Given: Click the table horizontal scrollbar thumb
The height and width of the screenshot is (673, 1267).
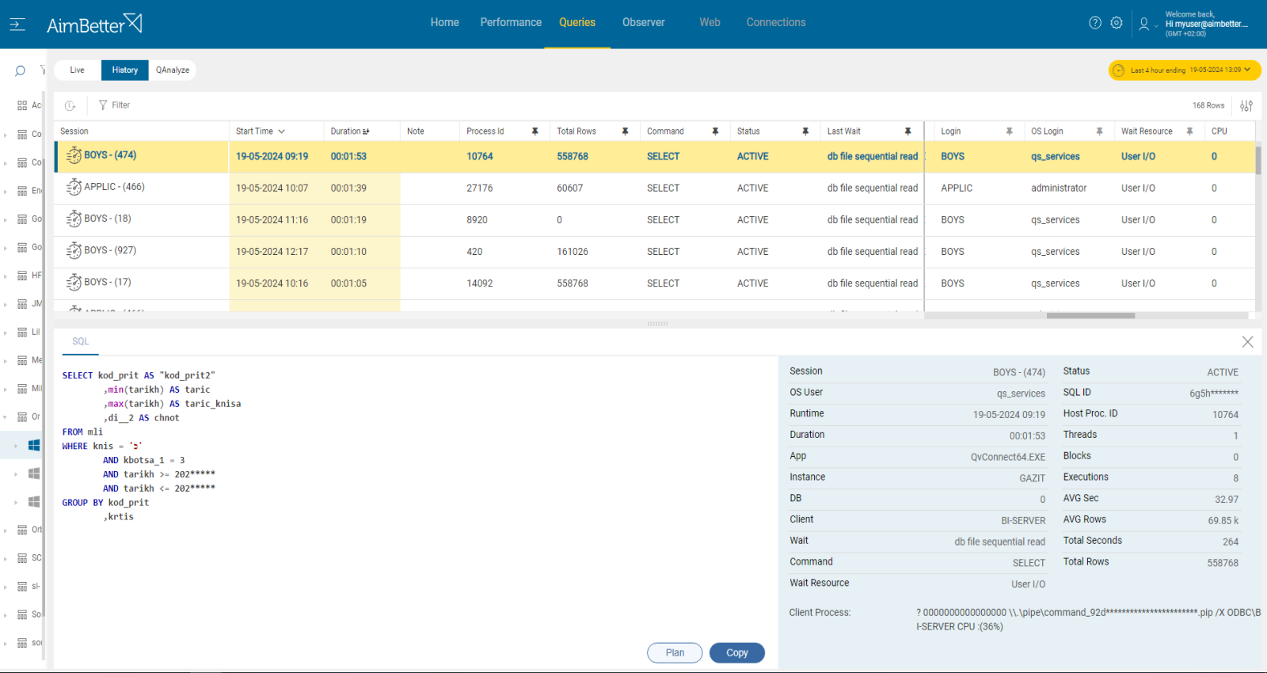Looking at the screenshot, I should tap(1090, 316).
